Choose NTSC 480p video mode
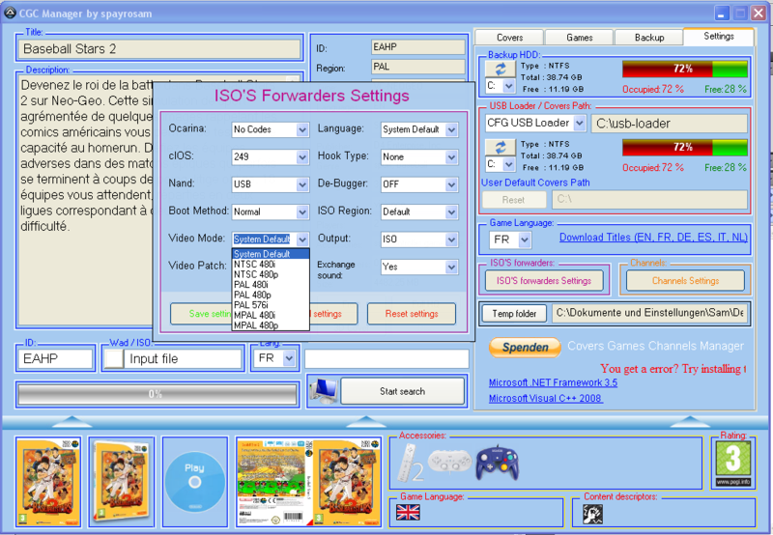The image size is (773, 535). pyautogui.click(x=271, y=274)
